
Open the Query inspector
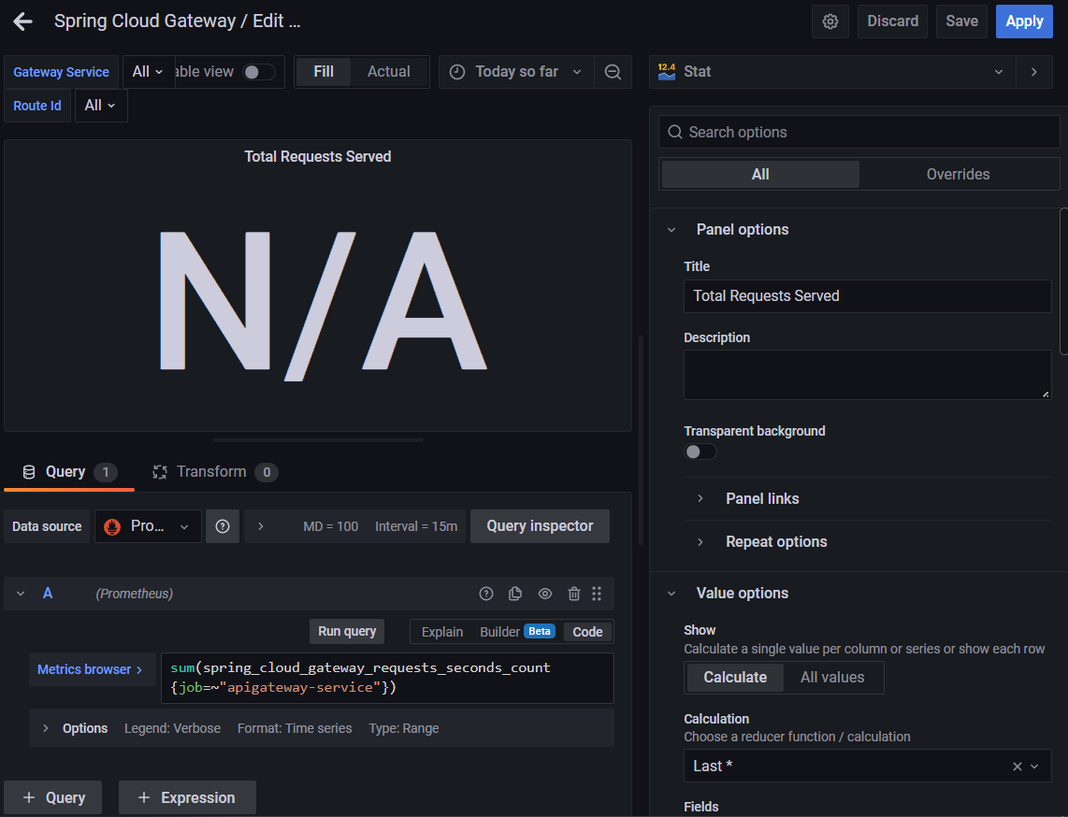[540, 526]
